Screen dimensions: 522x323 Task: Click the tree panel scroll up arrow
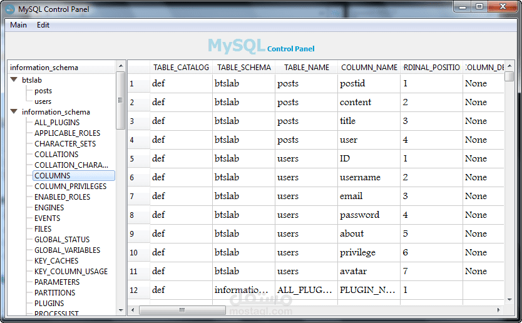tap(121, 66)
